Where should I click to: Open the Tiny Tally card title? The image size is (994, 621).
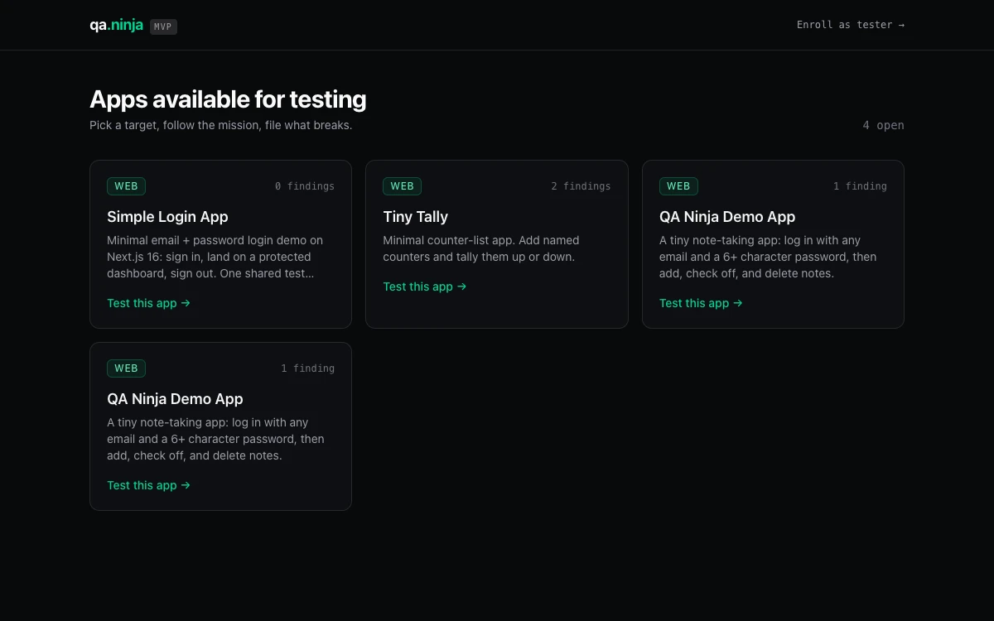click(415, 217)
